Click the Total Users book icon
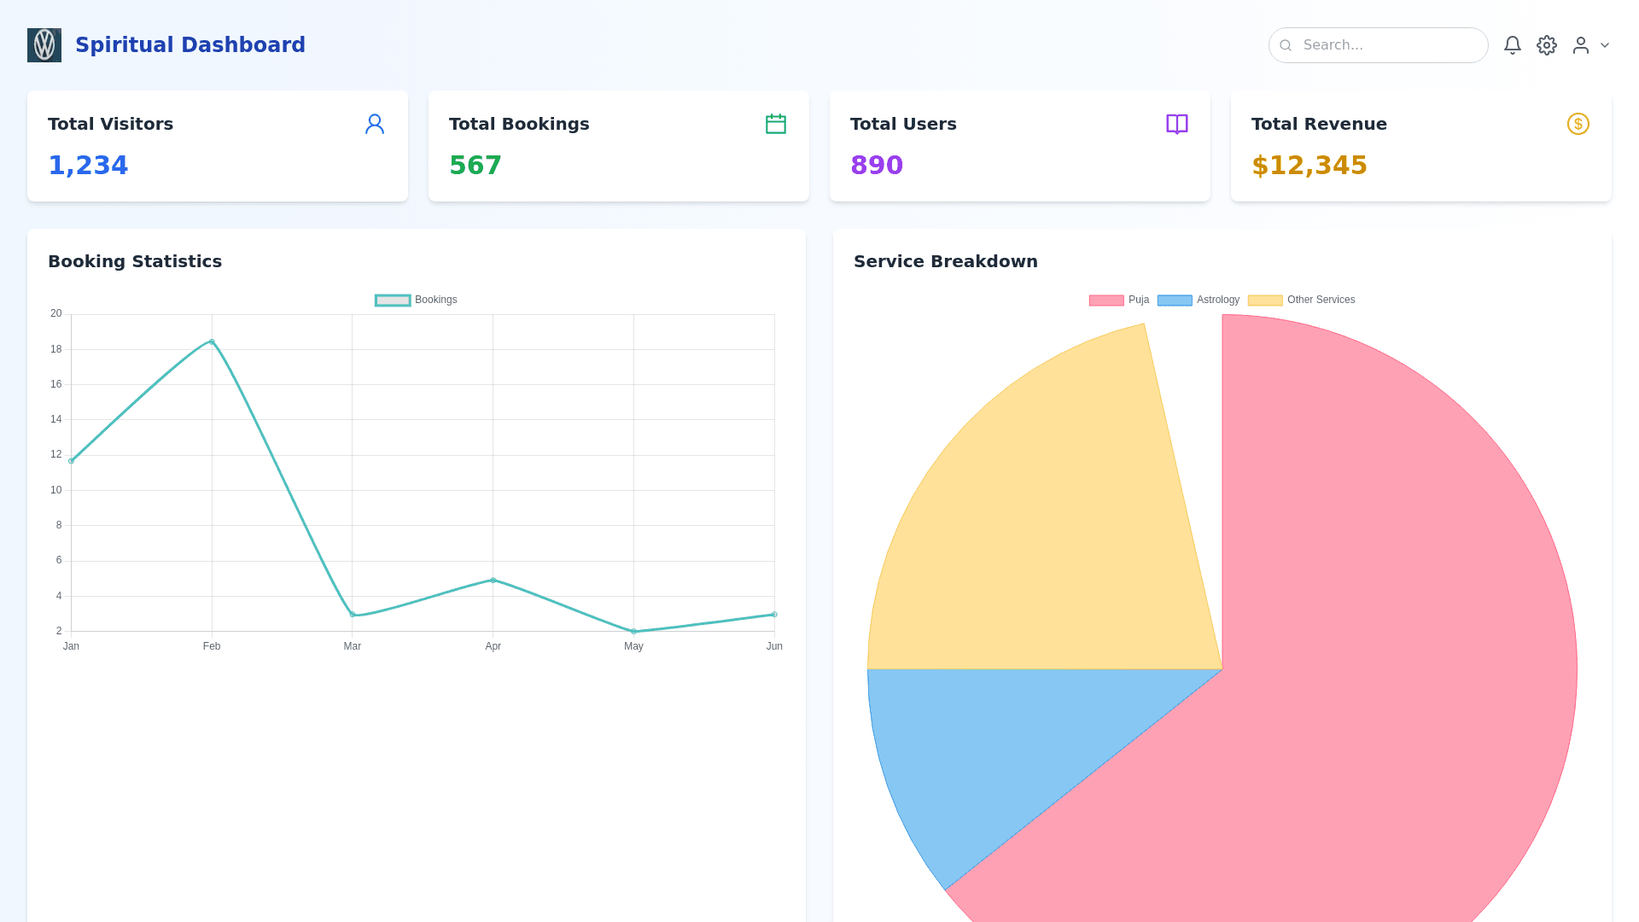The image size is (1639, 922). coord(1176,125)
